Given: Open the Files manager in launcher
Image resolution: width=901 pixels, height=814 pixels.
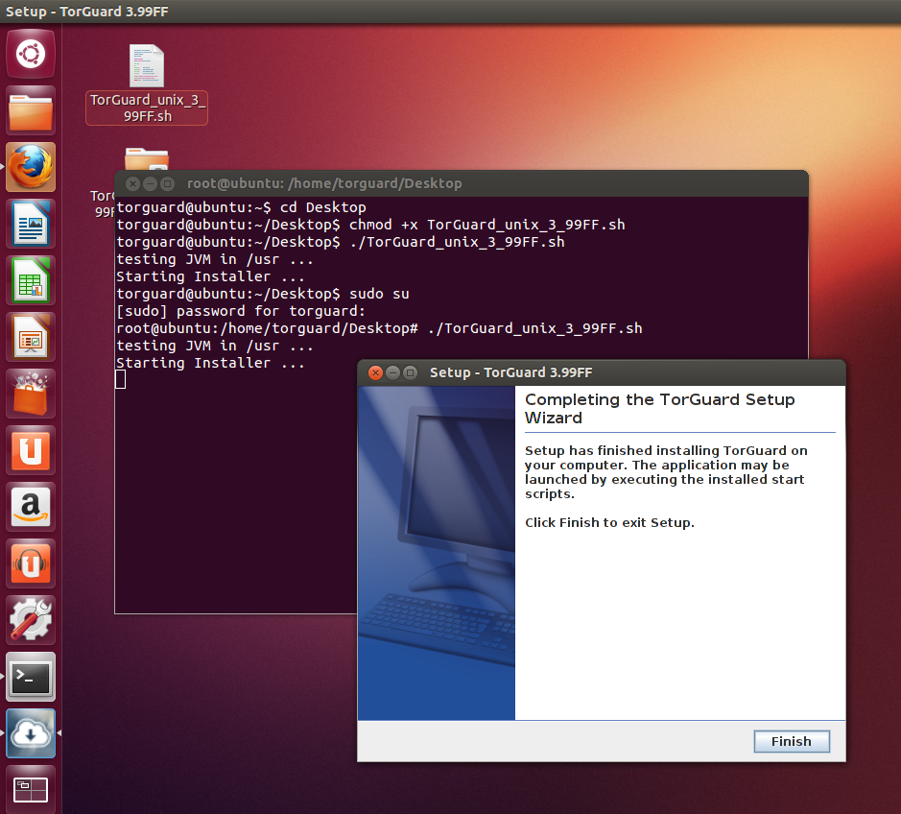Looking at the screenshot, I should (31, 111).
